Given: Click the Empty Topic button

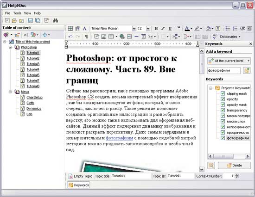Looking at the screenshot, I should (x=80, y=176).
